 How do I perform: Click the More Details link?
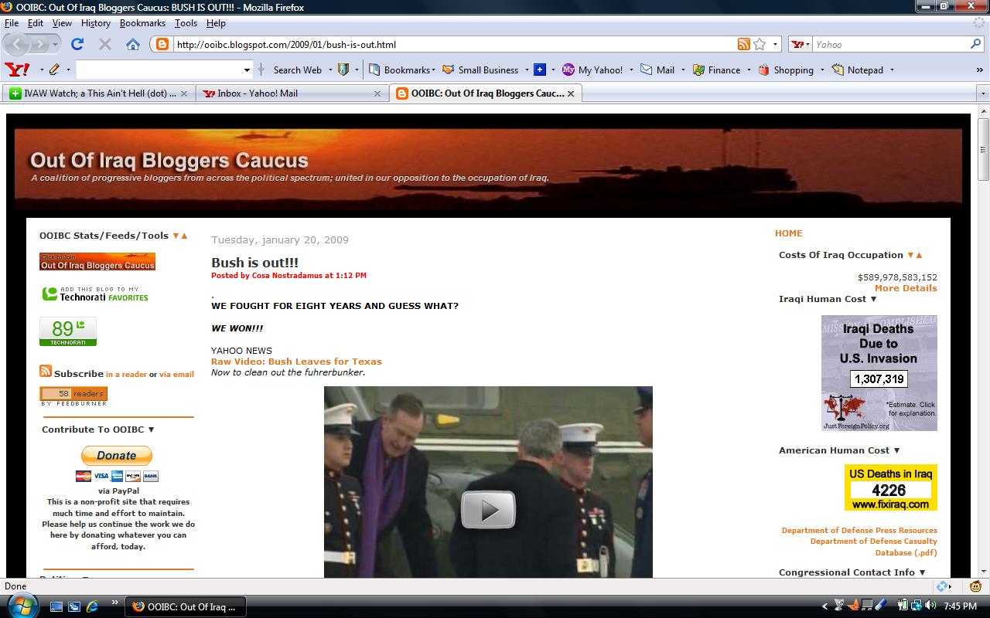click(x=905, y=288)
